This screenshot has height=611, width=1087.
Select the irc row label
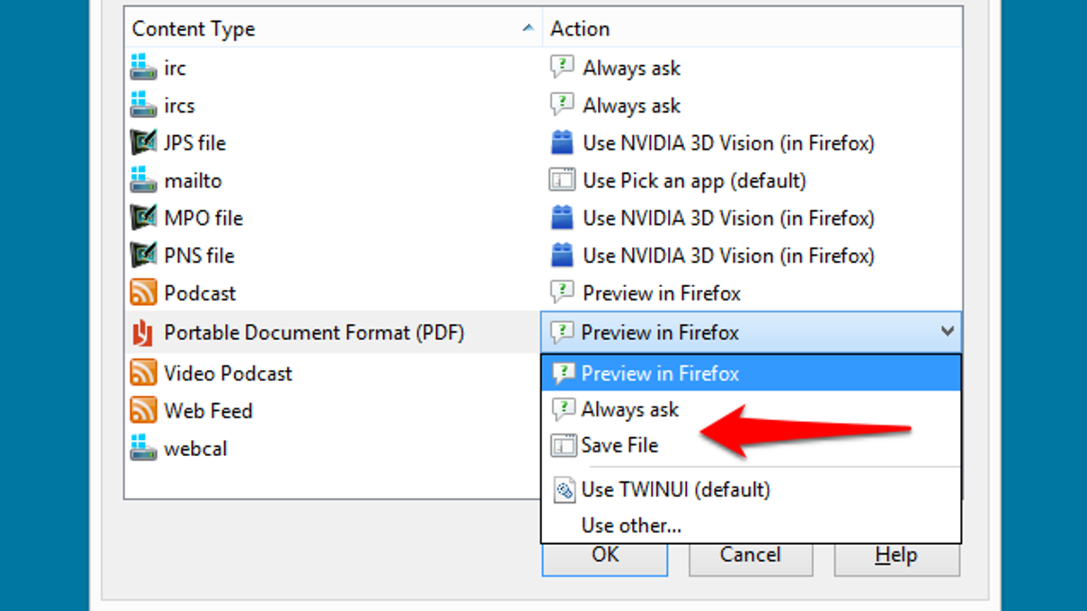pyautogui.click(x=175, y=68)
